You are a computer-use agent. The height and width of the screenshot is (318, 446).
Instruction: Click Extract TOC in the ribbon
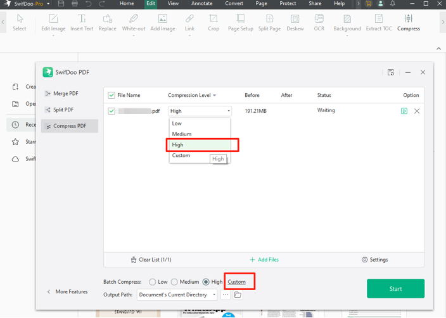[379, 22]
